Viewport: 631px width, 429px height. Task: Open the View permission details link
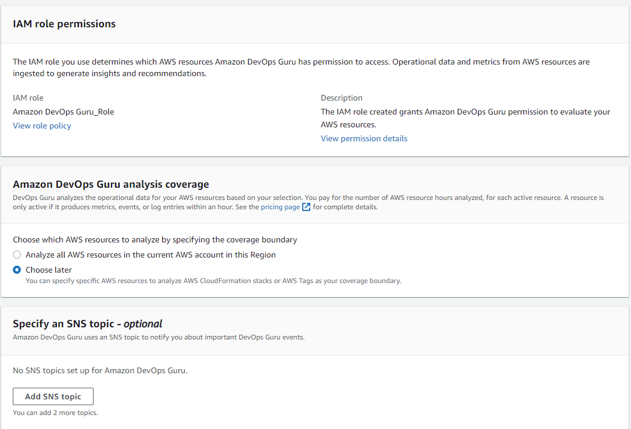point(364,138)
